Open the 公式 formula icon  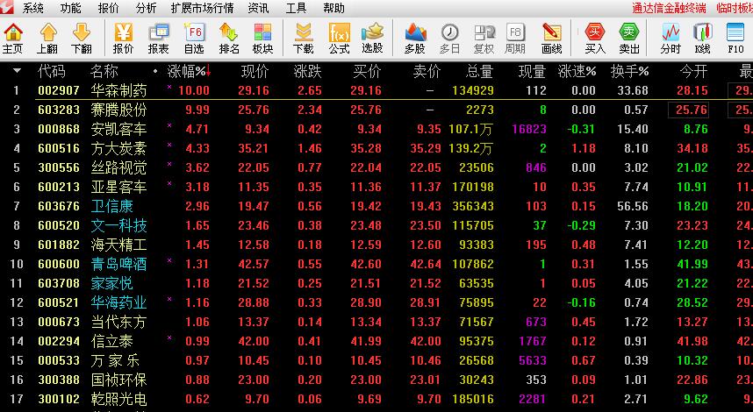click(x=339, y=39)
